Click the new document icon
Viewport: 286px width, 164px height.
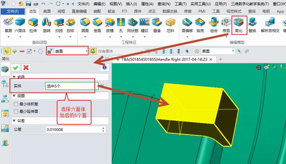click(14, 4)
